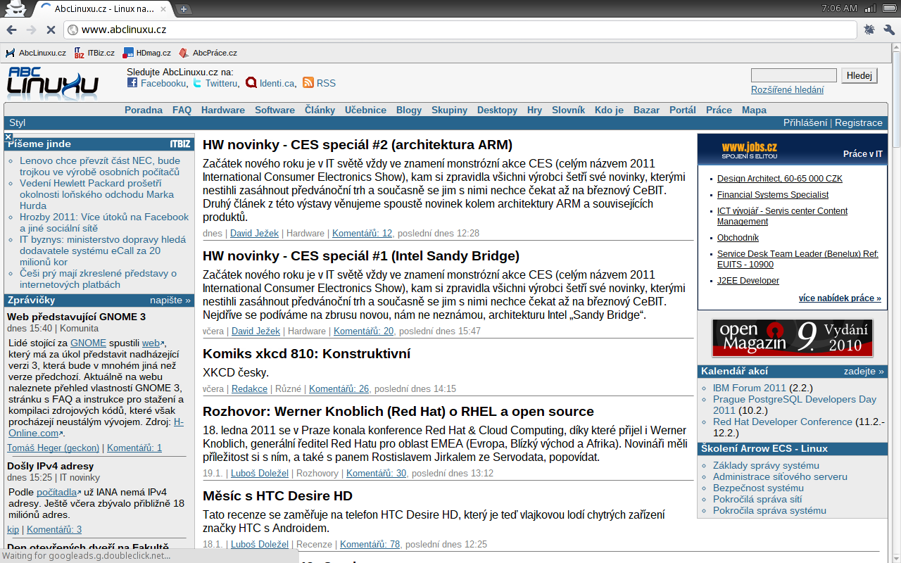The image size is (901, 563).
Task: Open the Blogy menu item
Action: click(409, 110)
